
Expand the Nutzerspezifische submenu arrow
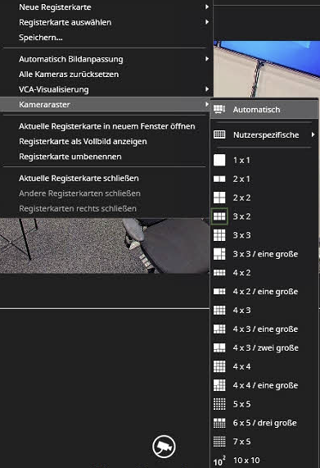pyautogui.click(x=313, y=134)
